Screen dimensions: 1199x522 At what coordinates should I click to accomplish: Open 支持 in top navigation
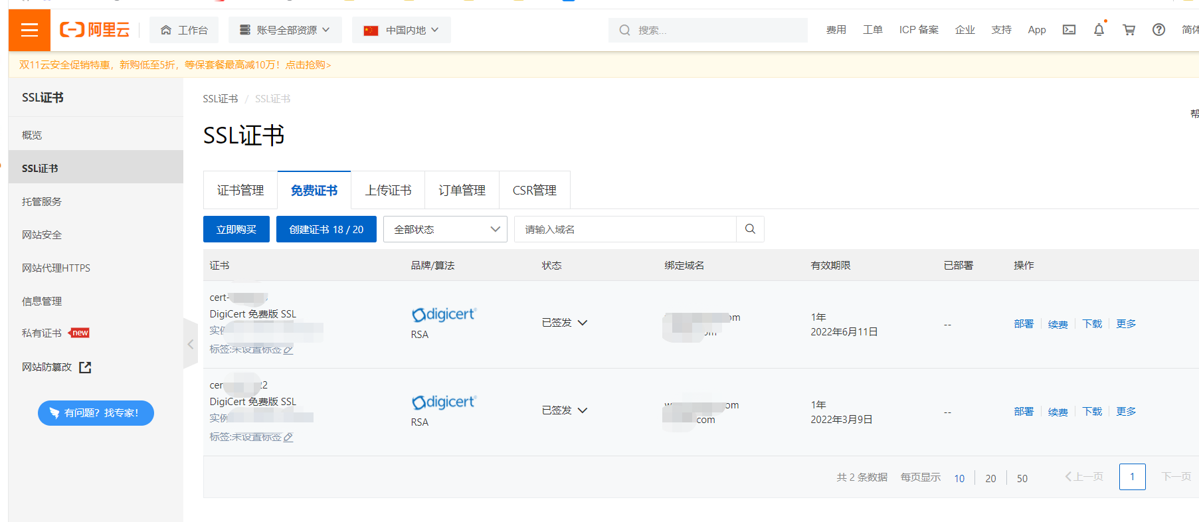point(1001,30)
